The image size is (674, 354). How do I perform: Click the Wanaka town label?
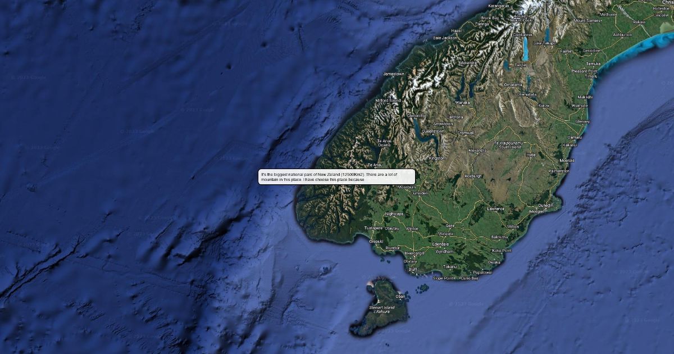click(x=462, y=103)
